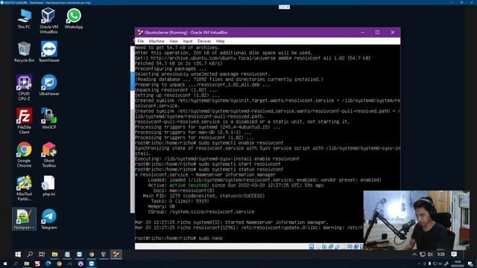Click the remote taskbar clock

click(x=440, y=254)
